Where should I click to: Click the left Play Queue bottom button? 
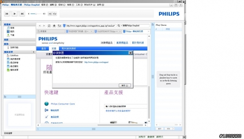(160, 129)
